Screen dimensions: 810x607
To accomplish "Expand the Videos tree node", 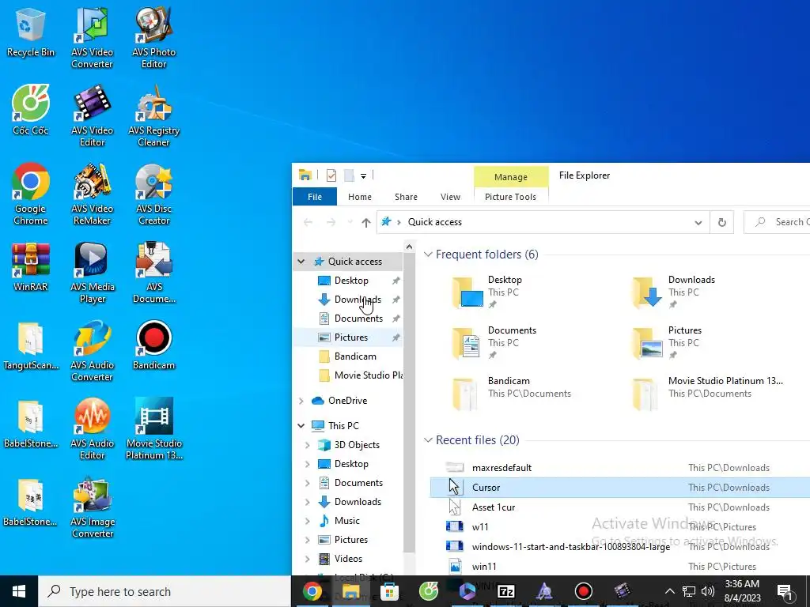I will click(x=308, y=559).
